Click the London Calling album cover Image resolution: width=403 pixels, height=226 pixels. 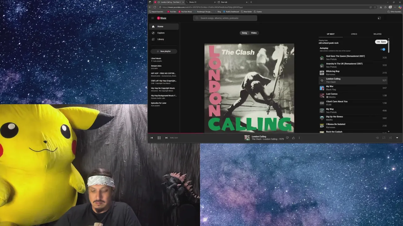pos(249,88)
